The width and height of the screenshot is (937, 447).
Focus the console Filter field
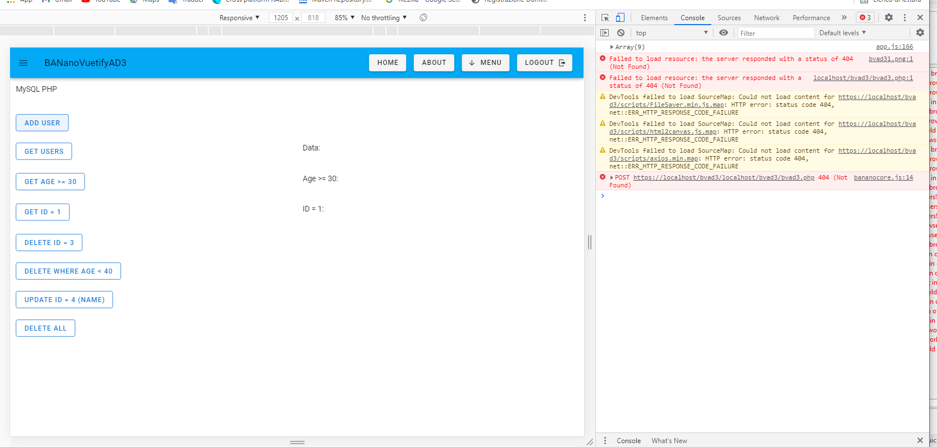(x=776, y=33)
